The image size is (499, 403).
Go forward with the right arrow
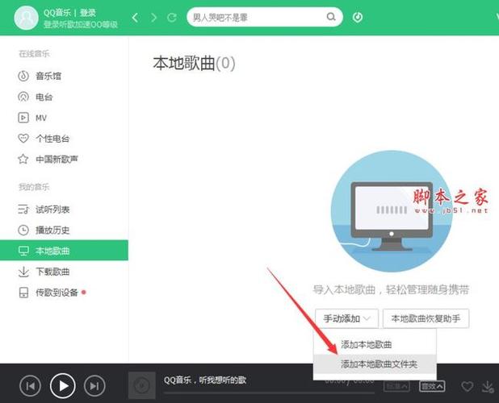[x=153, y=18]
